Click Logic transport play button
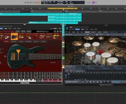126x104 pixels. [x=33, y=2]
